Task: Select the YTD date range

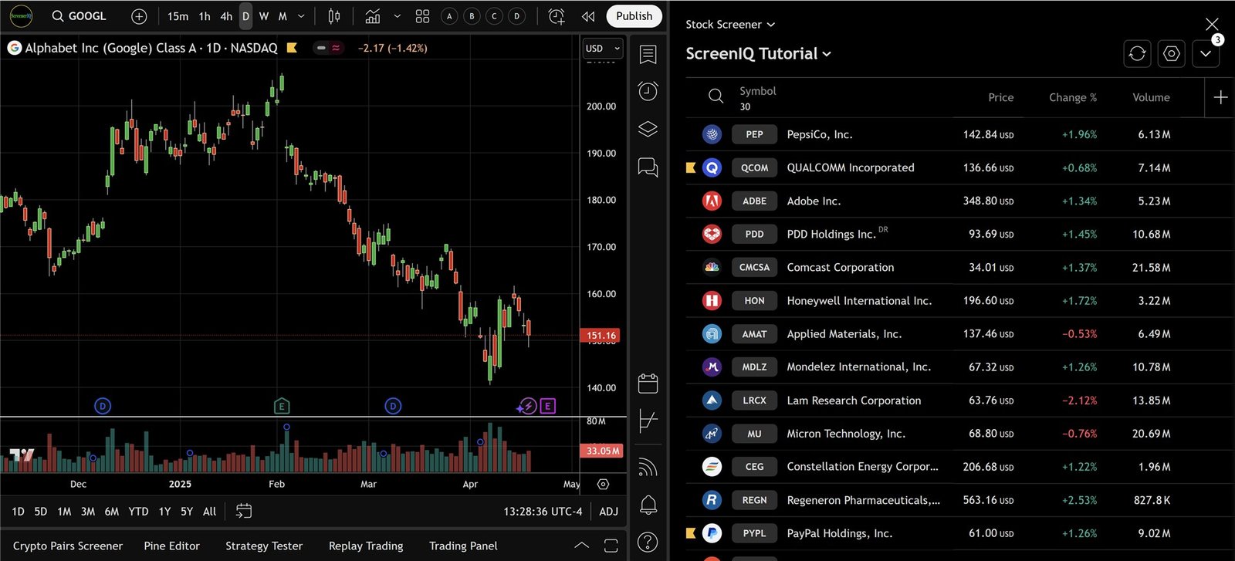Action: pyautogui.click(x=138, y=512)
